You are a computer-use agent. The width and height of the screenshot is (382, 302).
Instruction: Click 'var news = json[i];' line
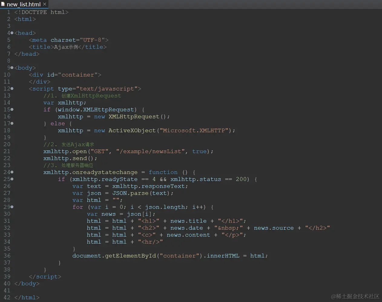(121, 214)
